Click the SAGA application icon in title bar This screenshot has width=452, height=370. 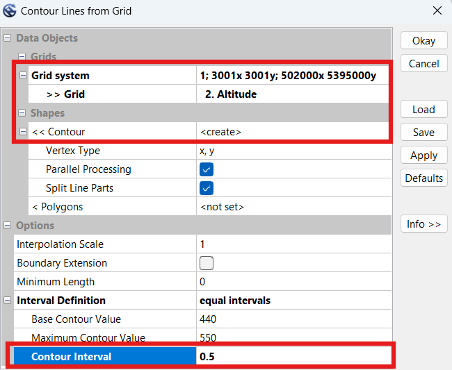coord(10,11)
